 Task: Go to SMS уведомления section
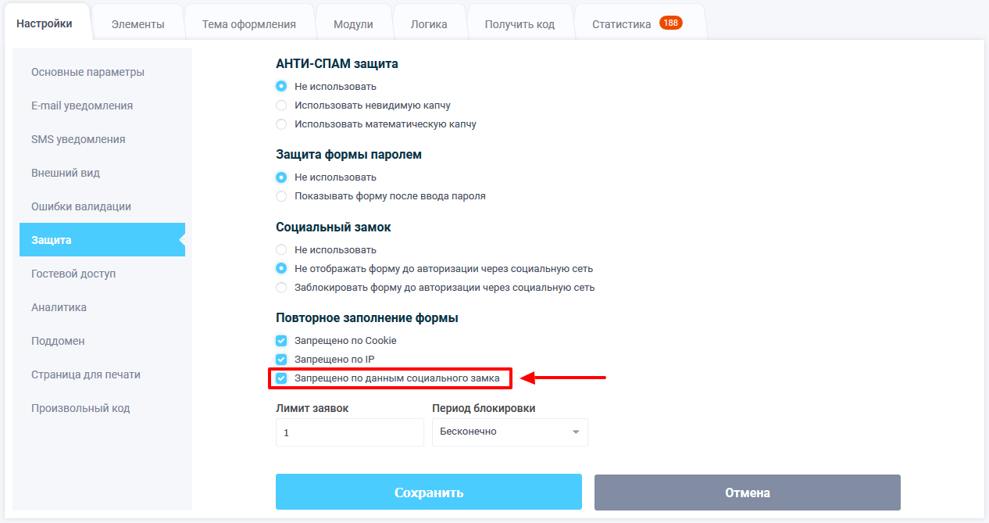point(77,138)
